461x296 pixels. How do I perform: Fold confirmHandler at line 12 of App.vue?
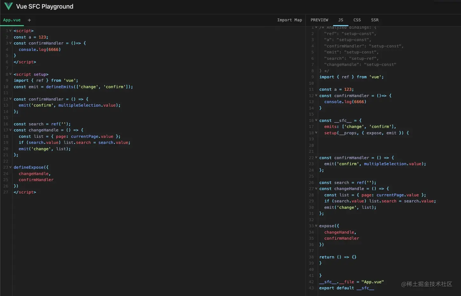coord(10,99)
